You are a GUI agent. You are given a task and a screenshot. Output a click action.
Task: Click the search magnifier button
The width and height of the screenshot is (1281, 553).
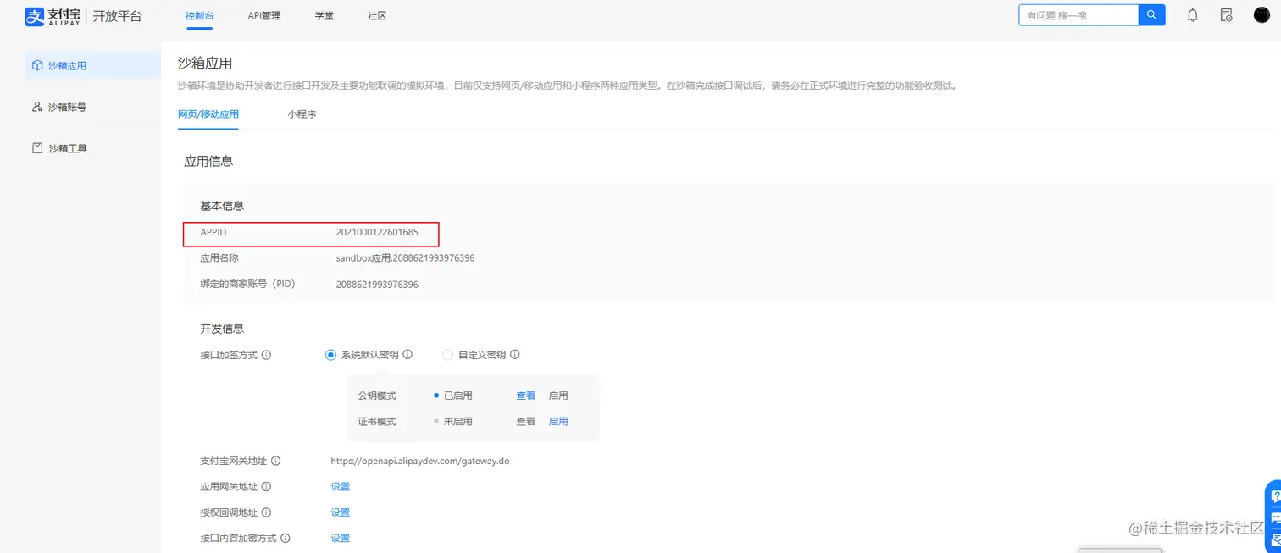pyautogui.click(x=1151, y=15)
